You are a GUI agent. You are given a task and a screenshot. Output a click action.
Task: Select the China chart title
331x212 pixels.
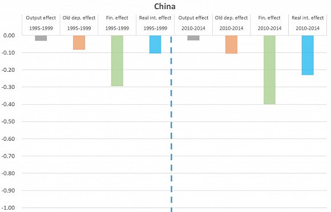165,6
